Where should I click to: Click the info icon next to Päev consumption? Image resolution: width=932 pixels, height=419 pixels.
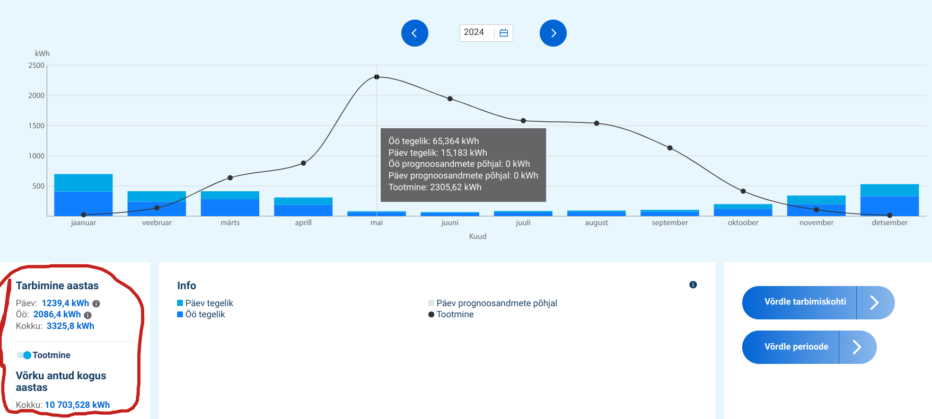96,304
